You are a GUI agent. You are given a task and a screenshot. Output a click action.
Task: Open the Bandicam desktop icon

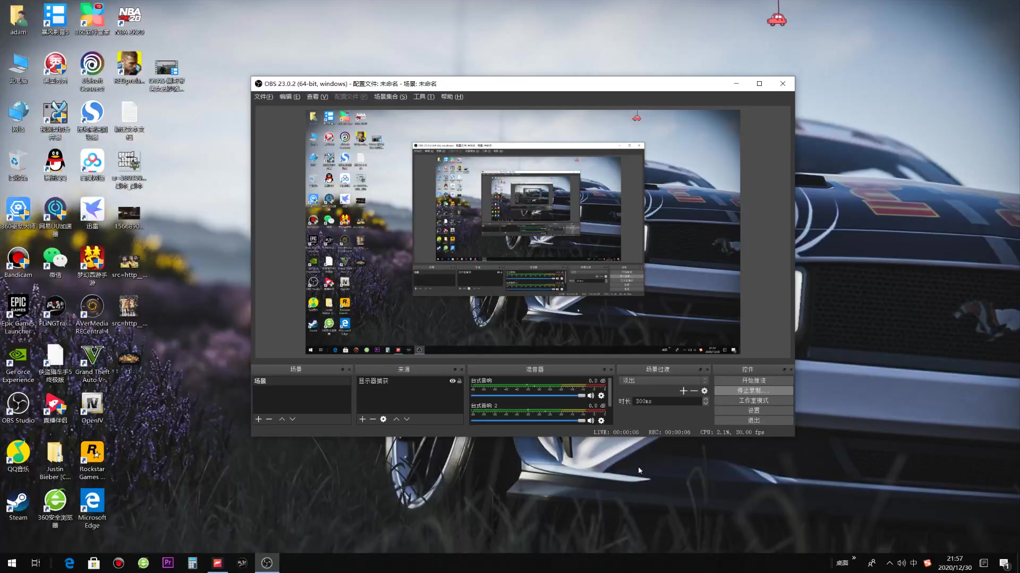click(x=18, y=263)
